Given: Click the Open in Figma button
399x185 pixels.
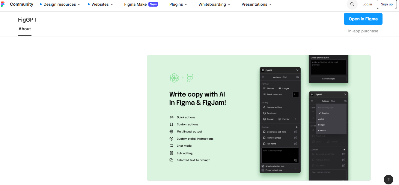Looking at the screenshot, I should coord(363,19).
